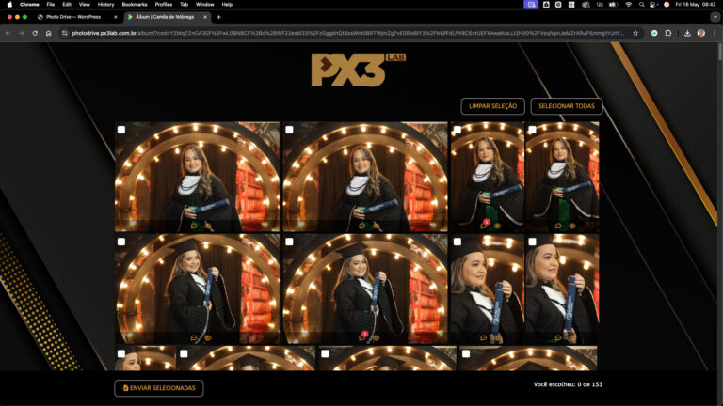The image size is (723, 406).
Task: Select checkbox on second second-row wide photo
Action: (x=289, y=242)
